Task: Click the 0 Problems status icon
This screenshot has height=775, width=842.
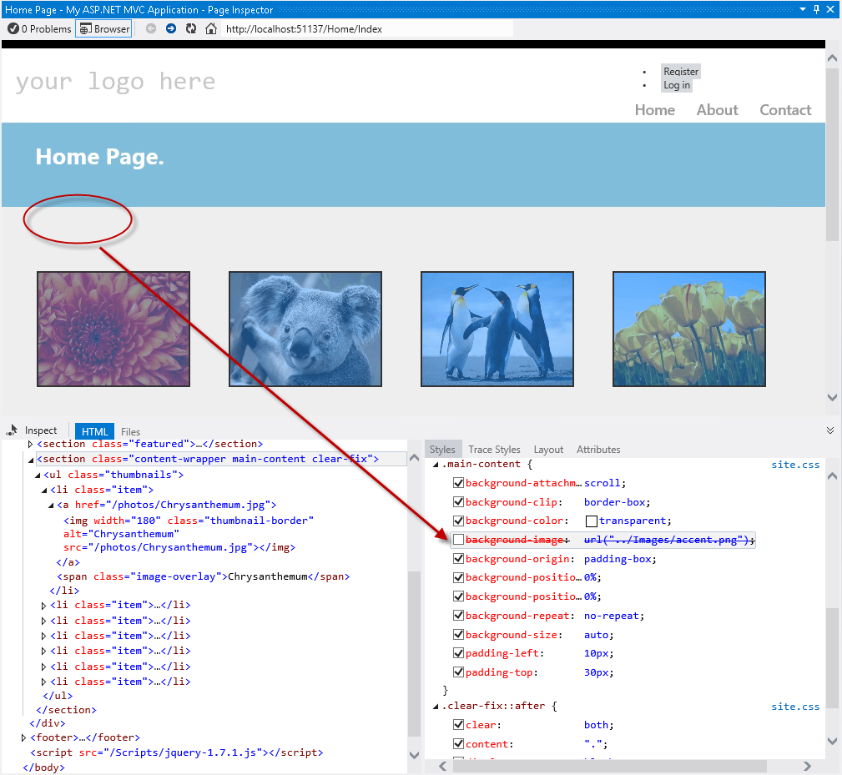Action: (x=13, y=28)
